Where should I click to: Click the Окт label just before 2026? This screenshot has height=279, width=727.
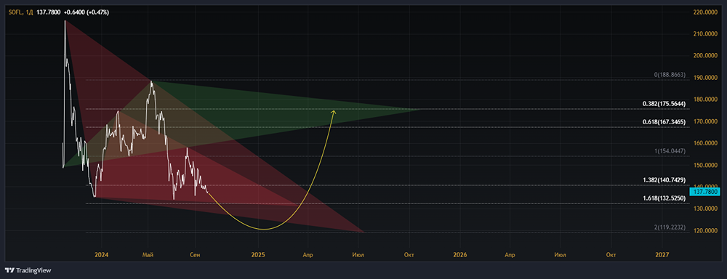pyautogui.click(x=409, y=255)
